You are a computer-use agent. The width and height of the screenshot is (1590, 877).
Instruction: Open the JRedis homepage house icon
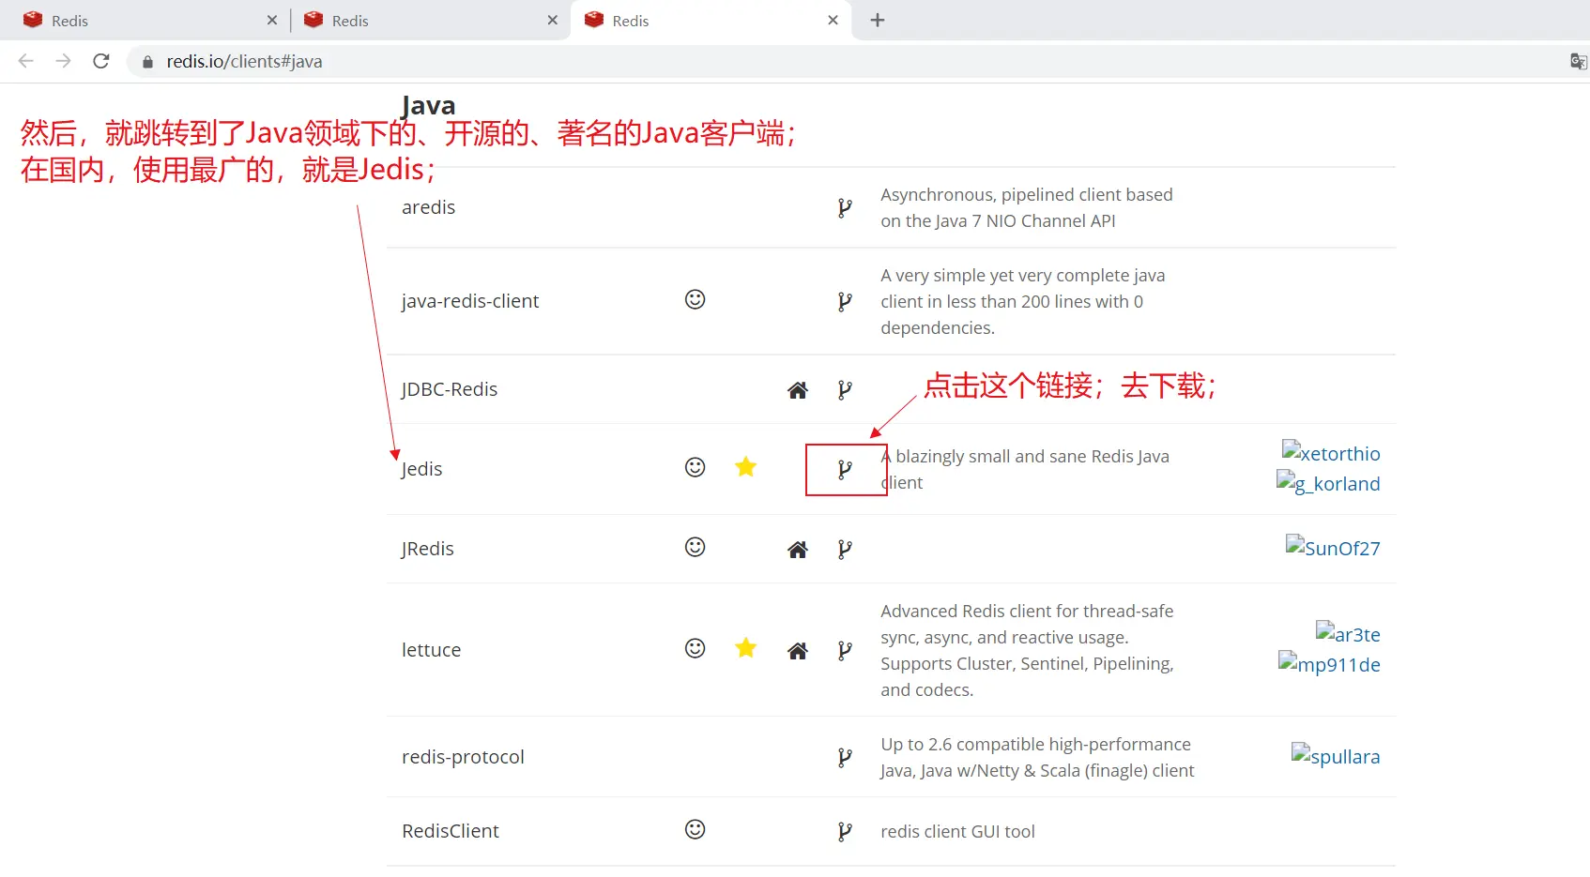click(x=797, y=550)
